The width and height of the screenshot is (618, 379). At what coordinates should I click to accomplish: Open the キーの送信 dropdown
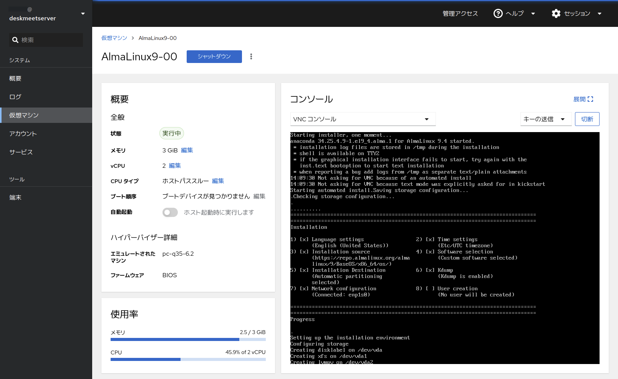coord(546,119)
